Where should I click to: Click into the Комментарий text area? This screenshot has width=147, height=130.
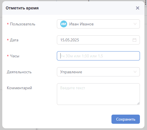point(98,94)
